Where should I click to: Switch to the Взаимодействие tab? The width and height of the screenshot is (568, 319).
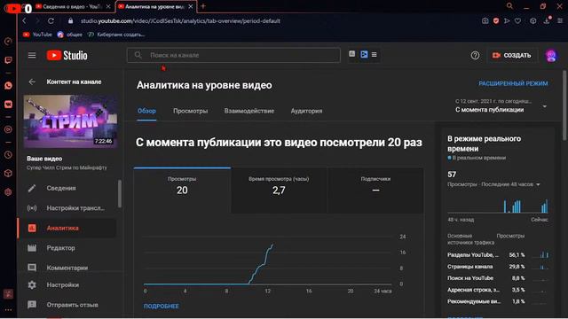[249, 111]
